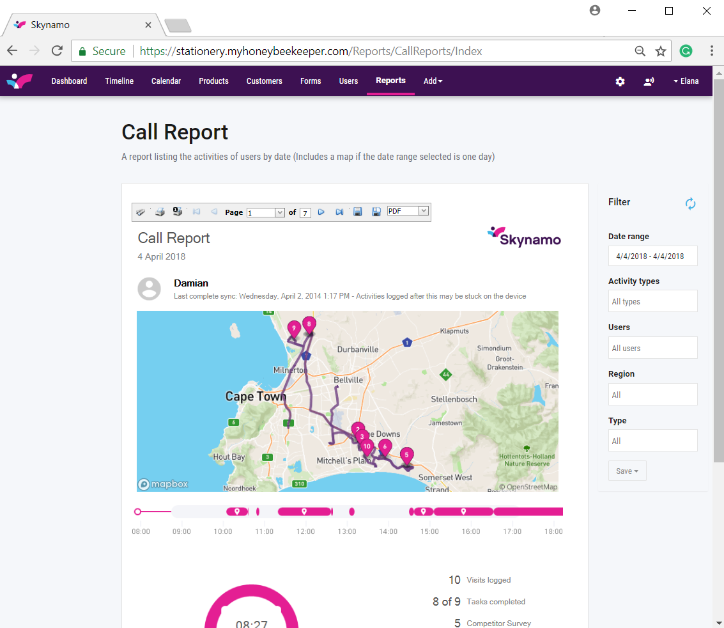
Task: Click the print report icon
Action: coord(160,212)
